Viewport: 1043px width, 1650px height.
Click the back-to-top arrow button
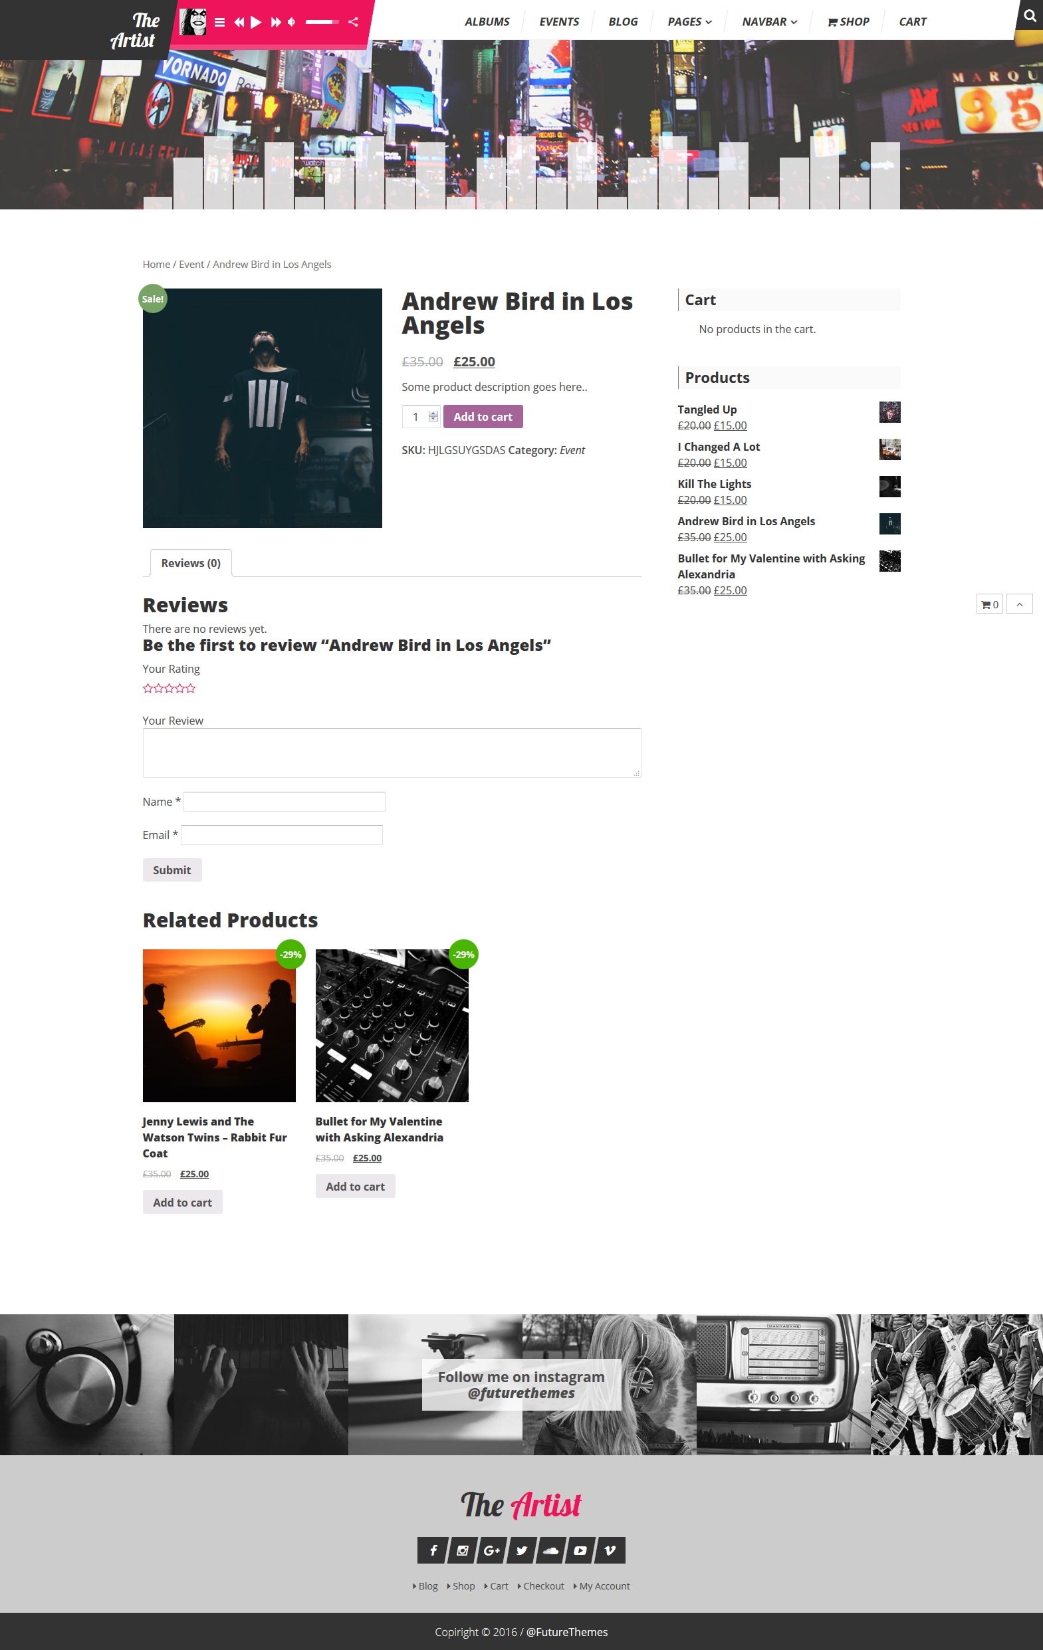[1020, 604]
